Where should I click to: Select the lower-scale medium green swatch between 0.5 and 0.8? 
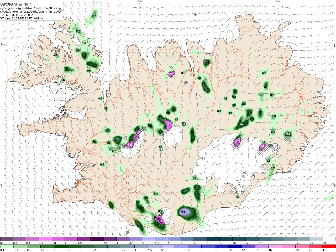pos(34,246)
